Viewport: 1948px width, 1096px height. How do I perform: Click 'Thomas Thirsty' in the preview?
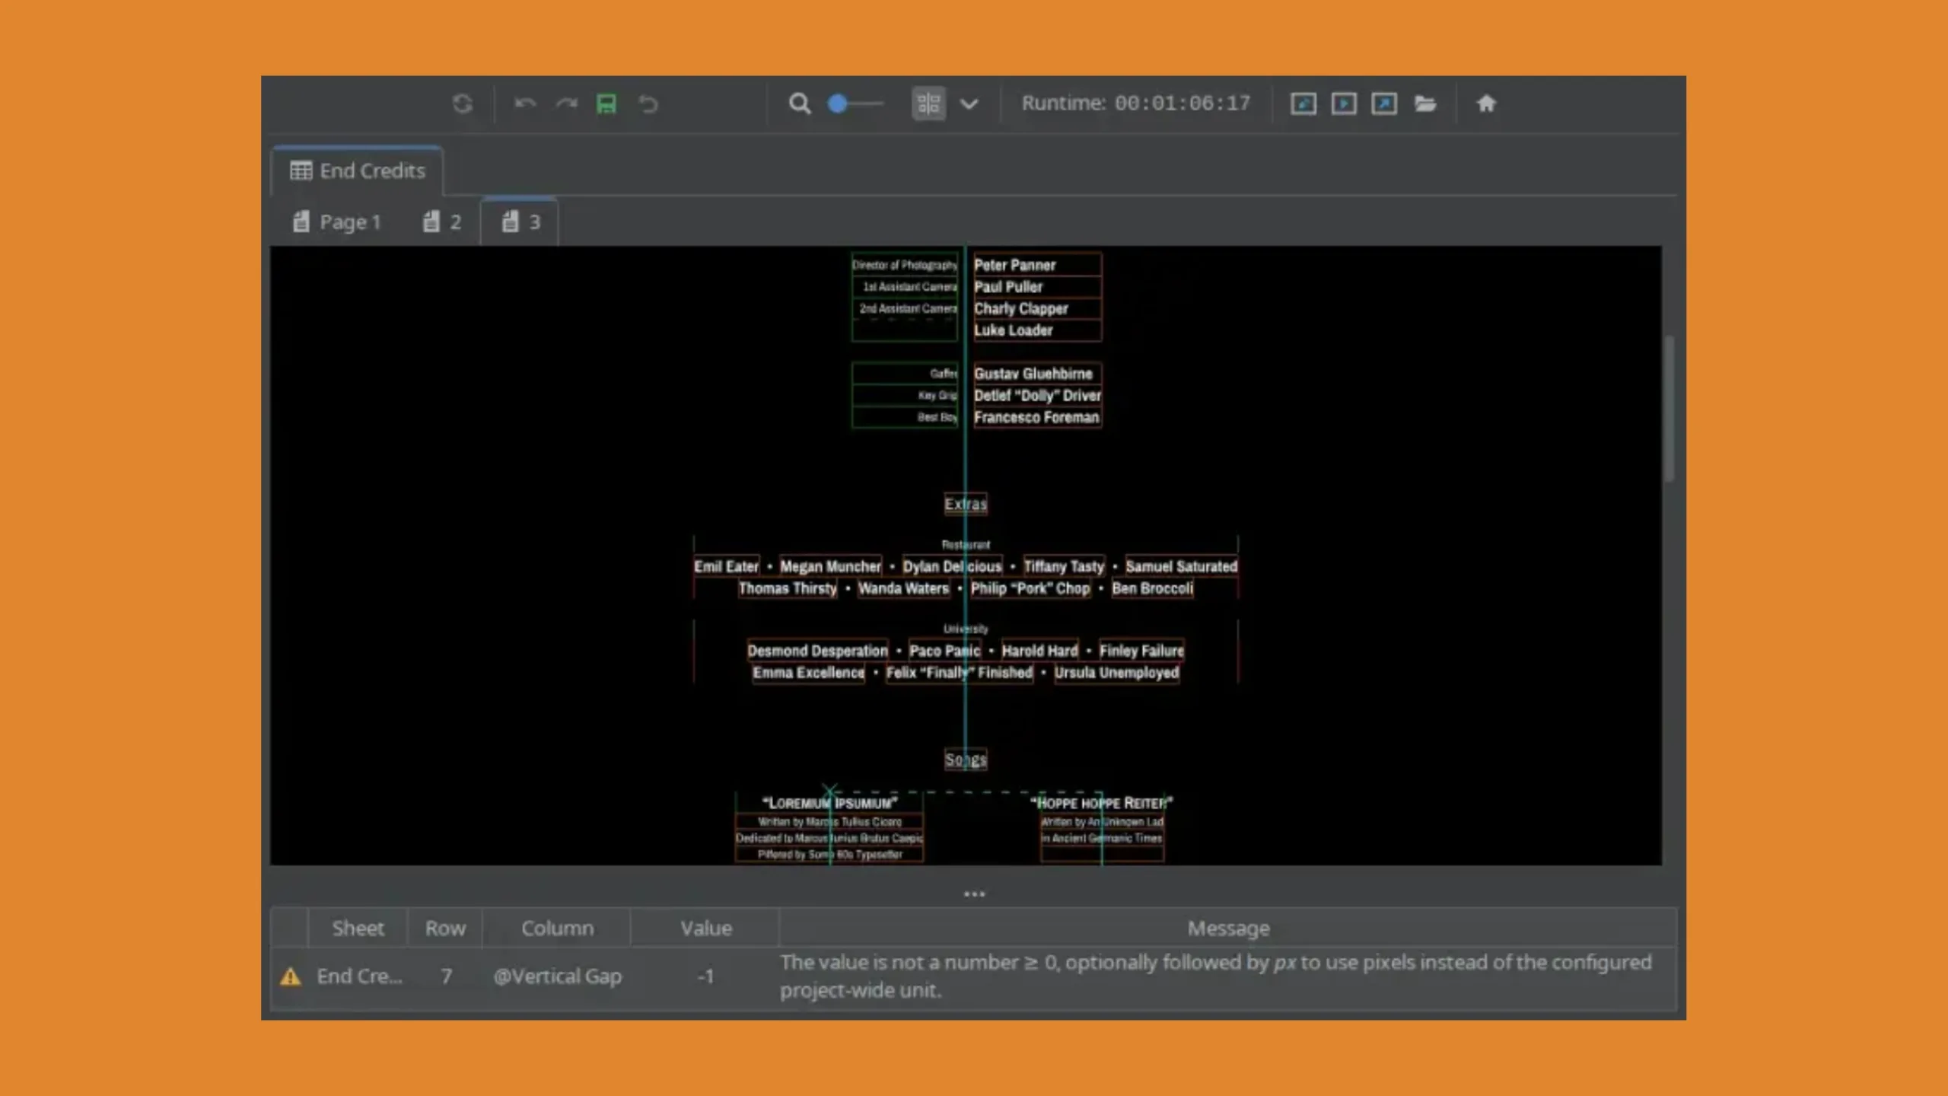coord(788,588)
